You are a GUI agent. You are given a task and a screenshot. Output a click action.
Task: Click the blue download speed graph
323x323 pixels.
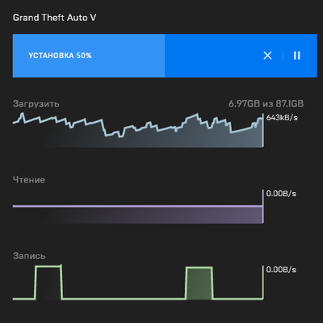coord(138,130)
